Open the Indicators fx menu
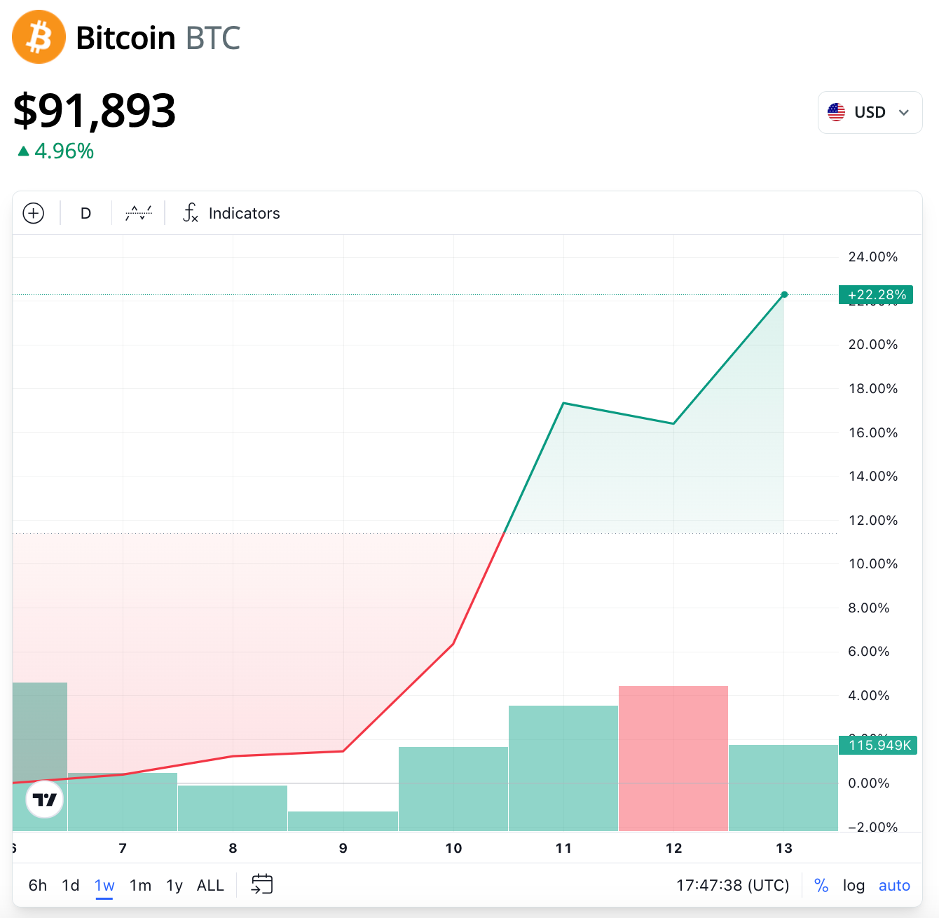The height and width of the screenshot is (918, 939). tap(231, 213)
